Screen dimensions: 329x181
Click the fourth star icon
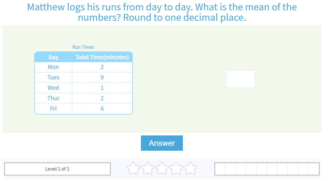pyautogui.click(x=176, y=168)
